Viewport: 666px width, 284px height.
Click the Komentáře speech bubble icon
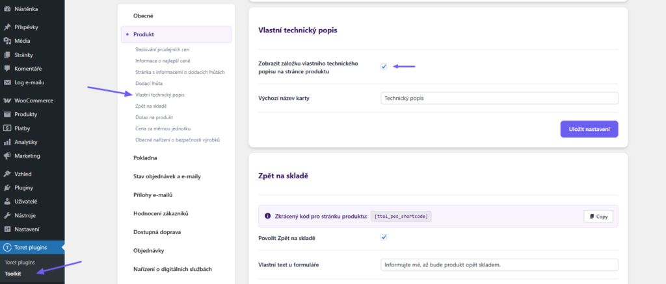[x=7, y=69]
